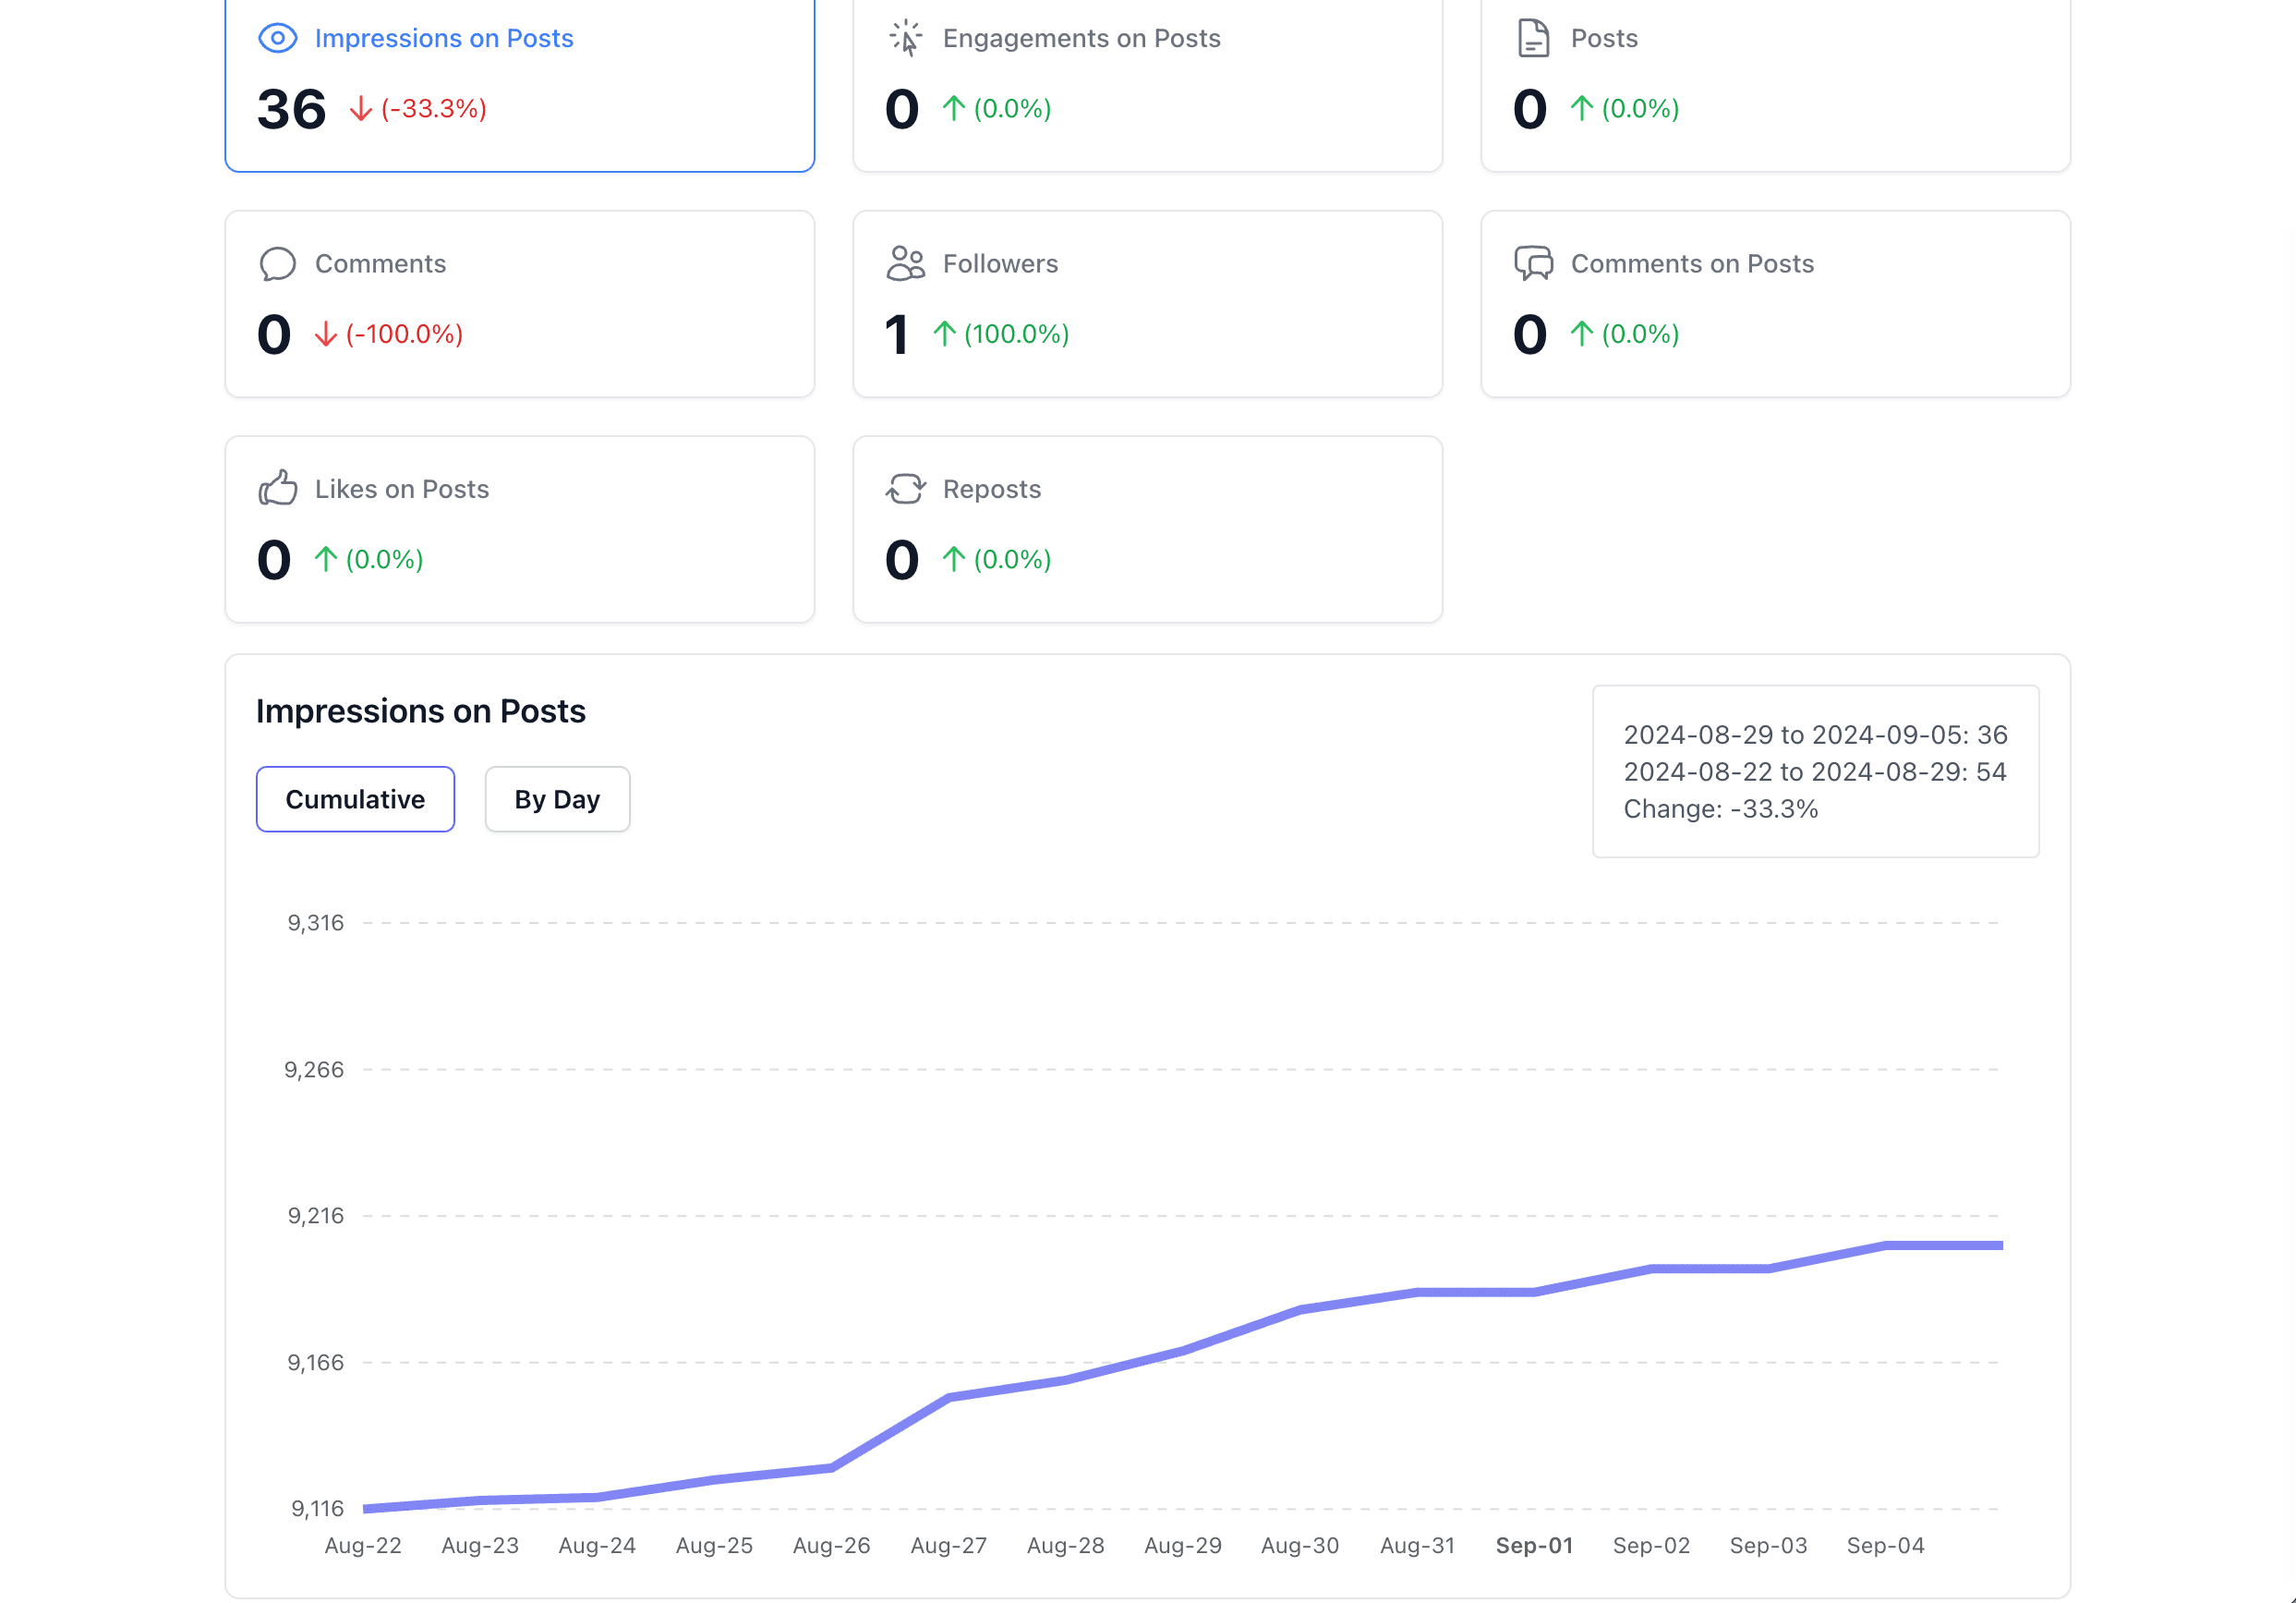Click the Change: -33.3% summary line

click(1720, 808)
